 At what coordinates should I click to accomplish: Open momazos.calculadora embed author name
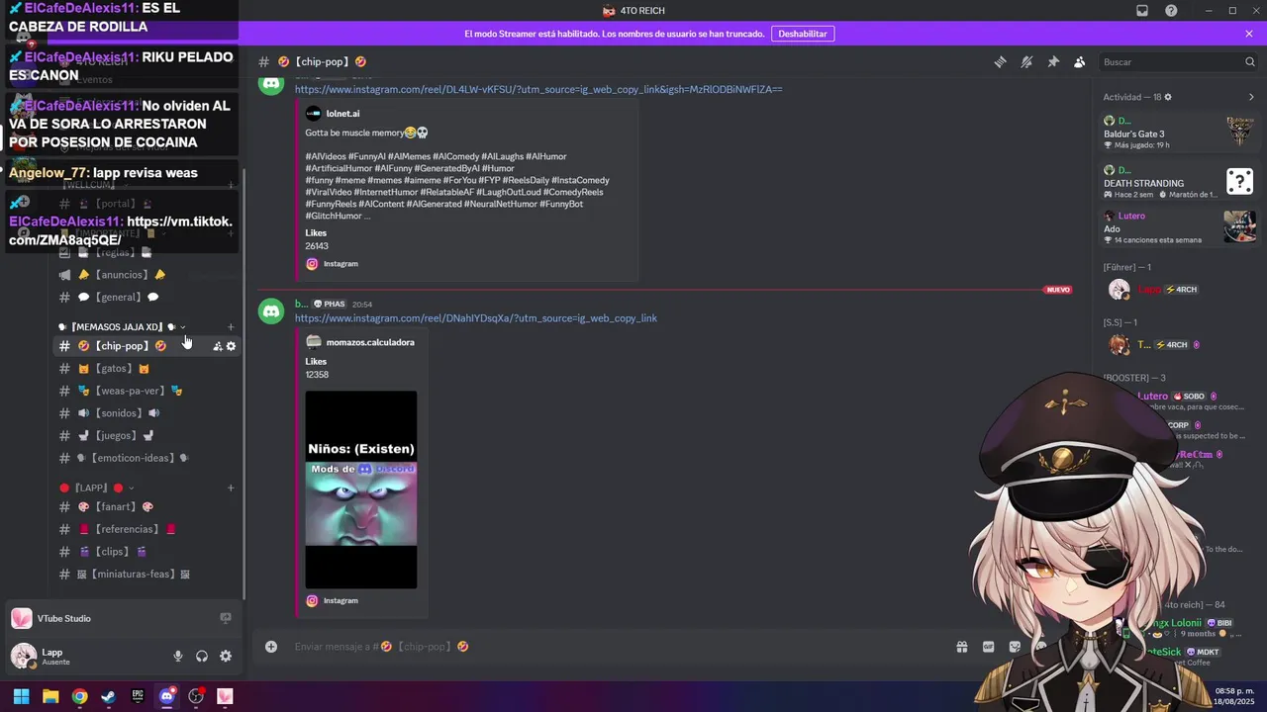coord(370,342)
